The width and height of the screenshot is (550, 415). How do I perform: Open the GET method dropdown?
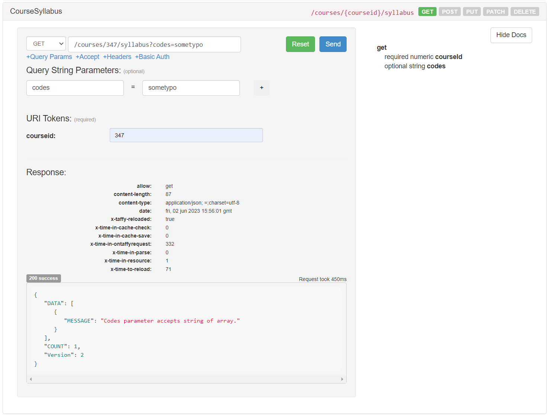point(46,44)
